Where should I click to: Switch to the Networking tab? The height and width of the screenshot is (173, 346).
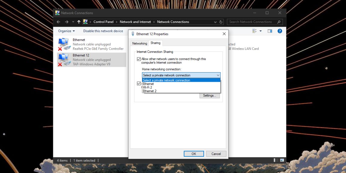pyautogui.click(x=140, y=43)
